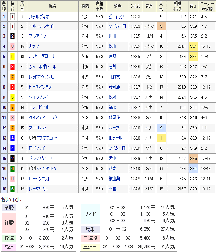Select the 870円 win payout

(x=48, y=208)
